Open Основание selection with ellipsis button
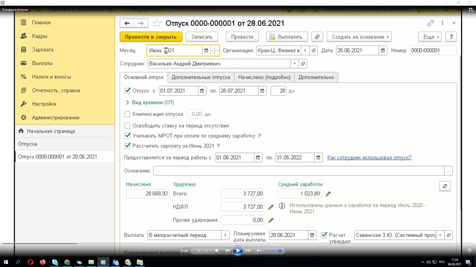 coord(448,171)
